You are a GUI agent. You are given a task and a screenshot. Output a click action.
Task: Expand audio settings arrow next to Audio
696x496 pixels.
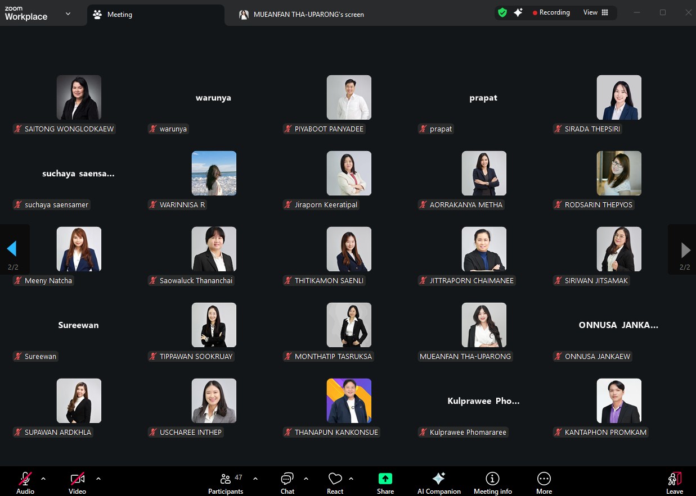[43, 479]
